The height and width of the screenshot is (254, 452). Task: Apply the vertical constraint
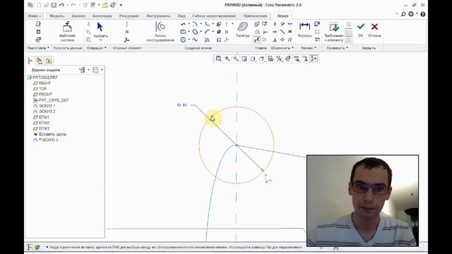[x=275, y=24]
